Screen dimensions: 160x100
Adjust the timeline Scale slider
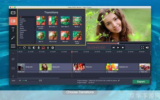(26, 81)
